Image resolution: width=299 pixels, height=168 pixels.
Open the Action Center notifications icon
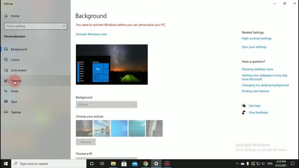pyautogui.click(x=292, y=164)
